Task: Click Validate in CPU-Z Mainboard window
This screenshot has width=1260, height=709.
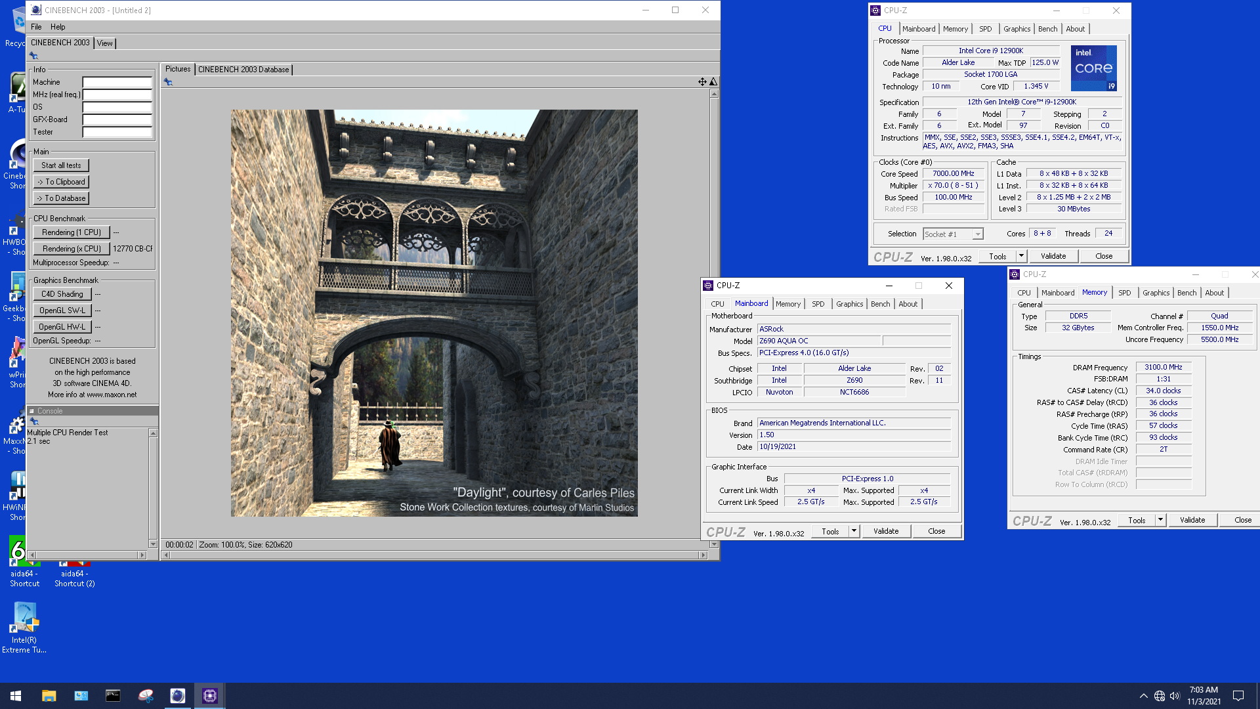Action: (886, 531)
